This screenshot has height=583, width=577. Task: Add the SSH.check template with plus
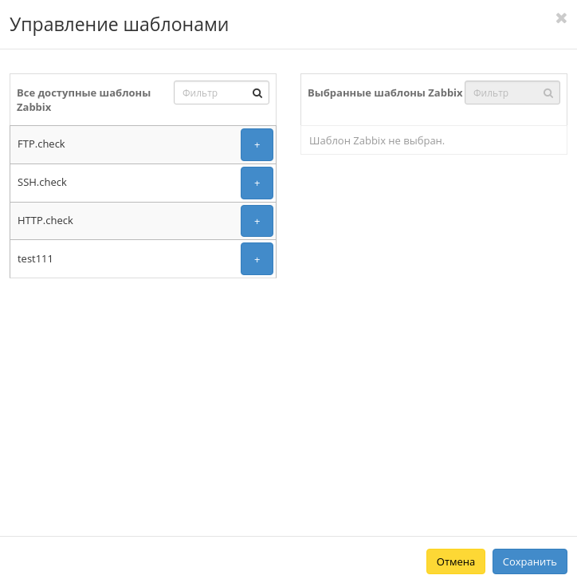pos(257,183)
